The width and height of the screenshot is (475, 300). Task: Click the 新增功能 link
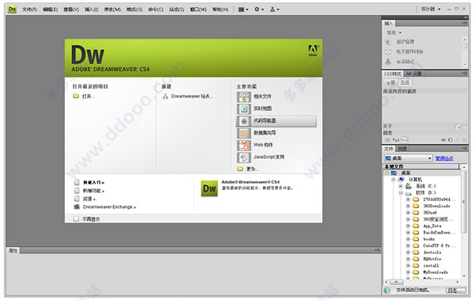93,191
